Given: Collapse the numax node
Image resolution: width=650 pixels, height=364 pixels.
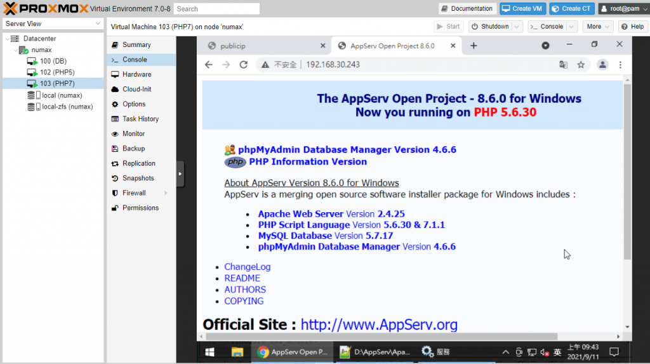Looking at the screenshot, I should pyautogui.click(x=15, y=50).
